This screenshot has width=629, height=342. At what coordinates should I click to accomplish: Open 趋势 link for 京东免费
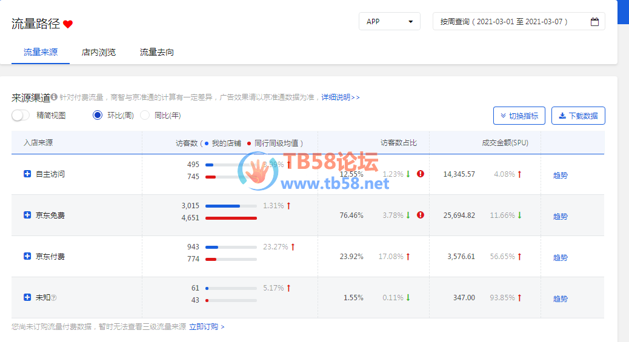click(561, 217)
